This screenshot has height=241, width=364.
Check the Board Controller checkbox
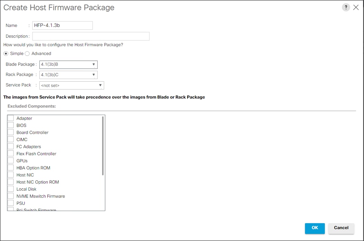coord(11,132)
